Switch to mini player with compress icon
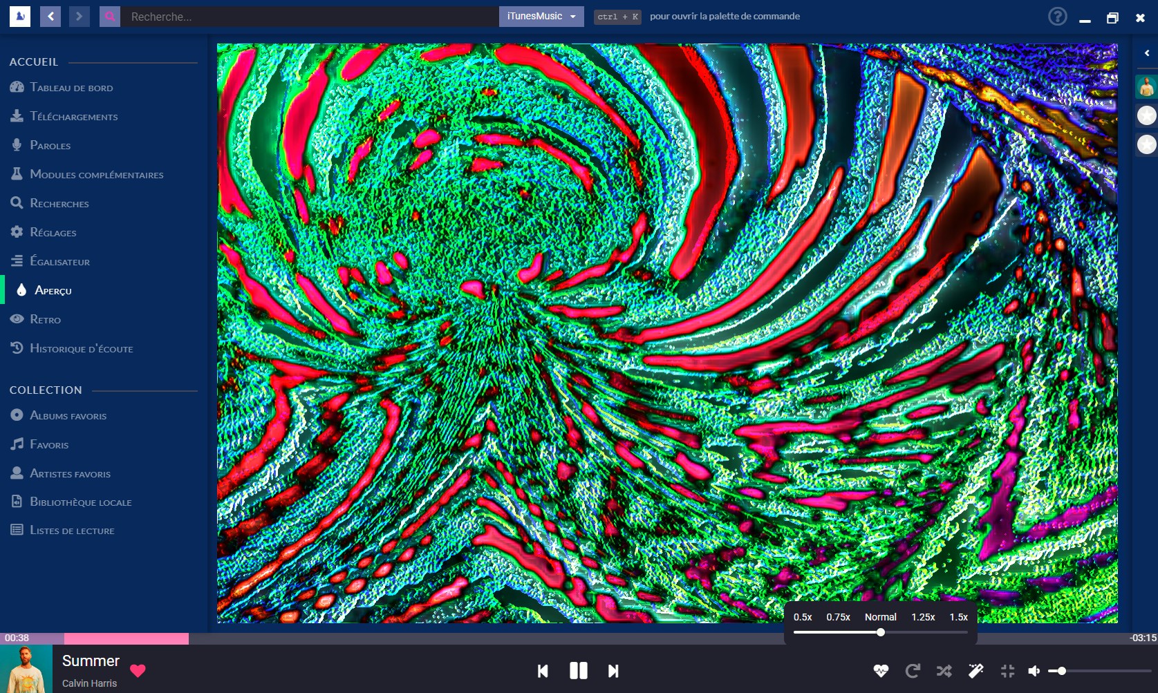1158x693 pixels. [x=1008, y=671]
